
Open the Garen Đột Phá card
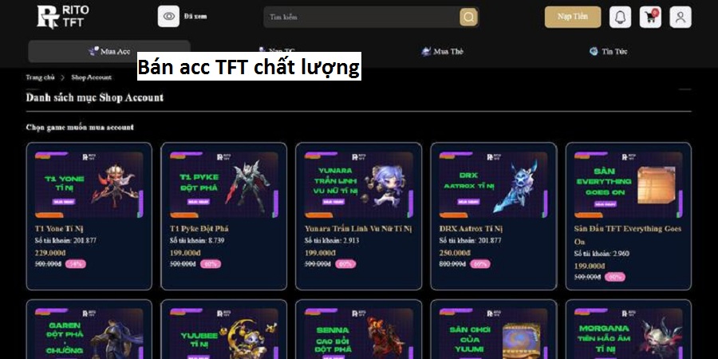point(89,329)
